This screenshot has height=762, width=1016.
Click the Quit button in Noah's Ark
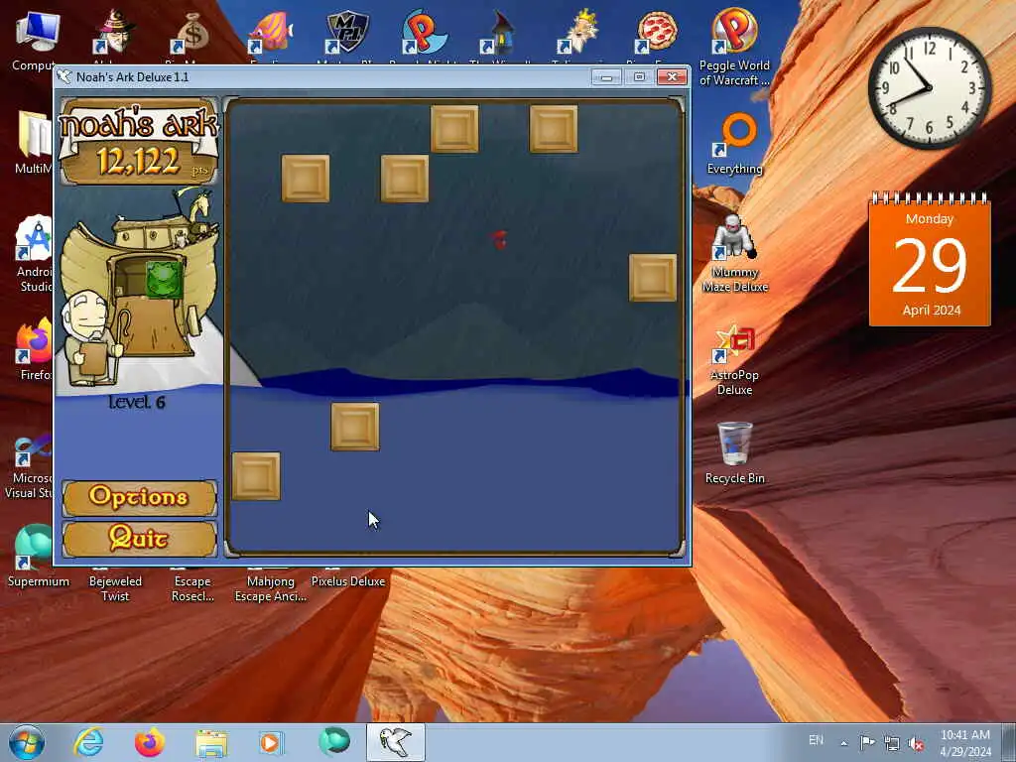139,539
